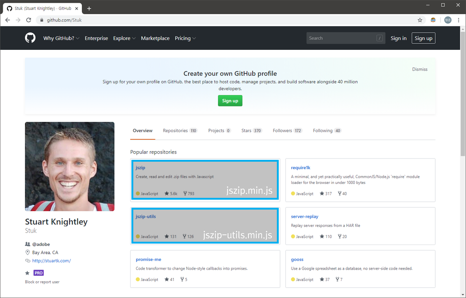Click the Chrome profile avatar icon
The width and height of the screenshot is (466, 298).
point(448,20)
